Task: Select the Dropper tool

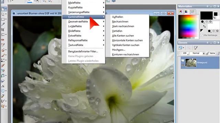Action: [x=3, y=24]
